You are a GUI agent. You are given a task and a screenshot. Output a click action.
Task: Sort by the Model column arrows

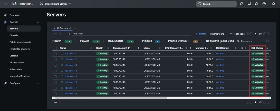tap(159, 48)
